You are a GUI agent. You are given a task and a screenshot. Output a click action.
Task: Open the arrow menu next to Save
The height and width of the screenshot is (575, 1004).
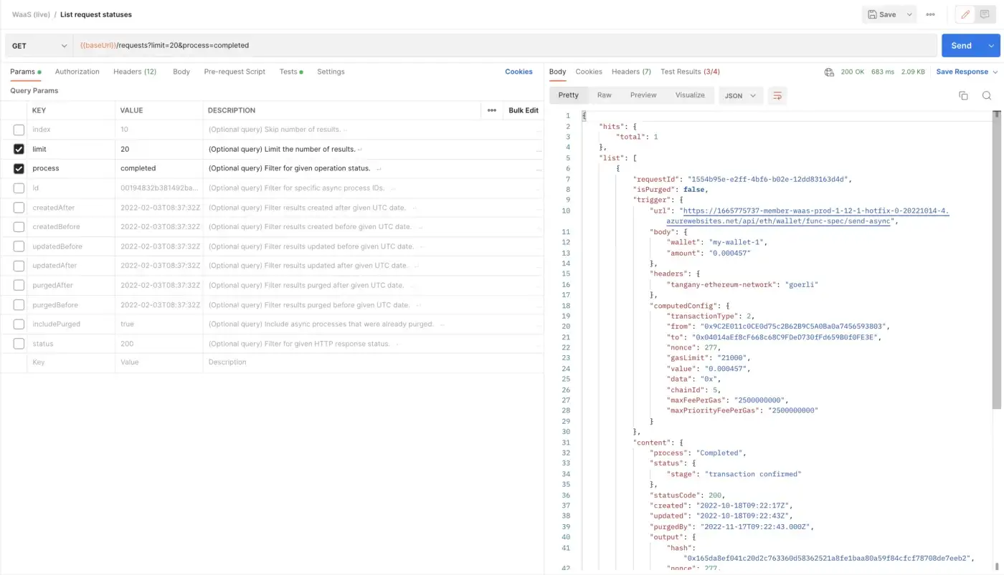pyautogui.click(x=909, y=14)
